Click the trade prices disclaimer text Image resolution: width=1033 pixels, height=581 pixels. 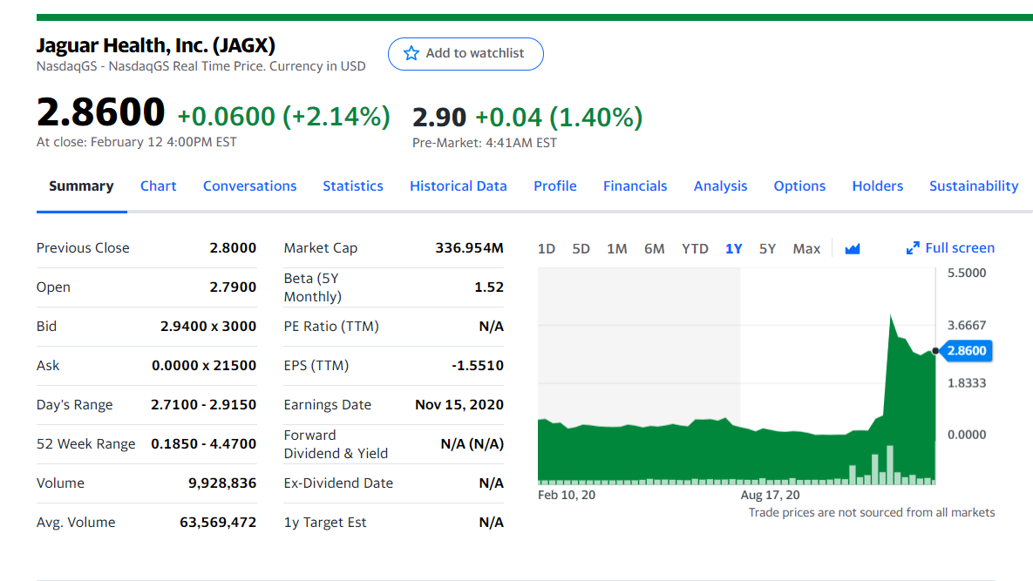[x=872, y=512]
